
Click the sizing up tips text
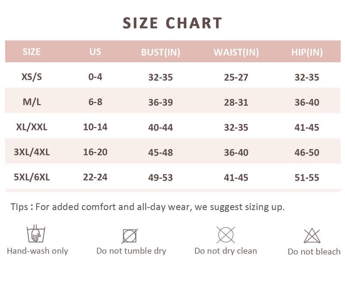pyautogui.click(x=147, y=207)
